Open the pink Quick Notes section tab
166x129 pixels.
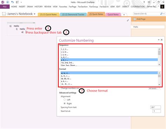pos(113,14)
